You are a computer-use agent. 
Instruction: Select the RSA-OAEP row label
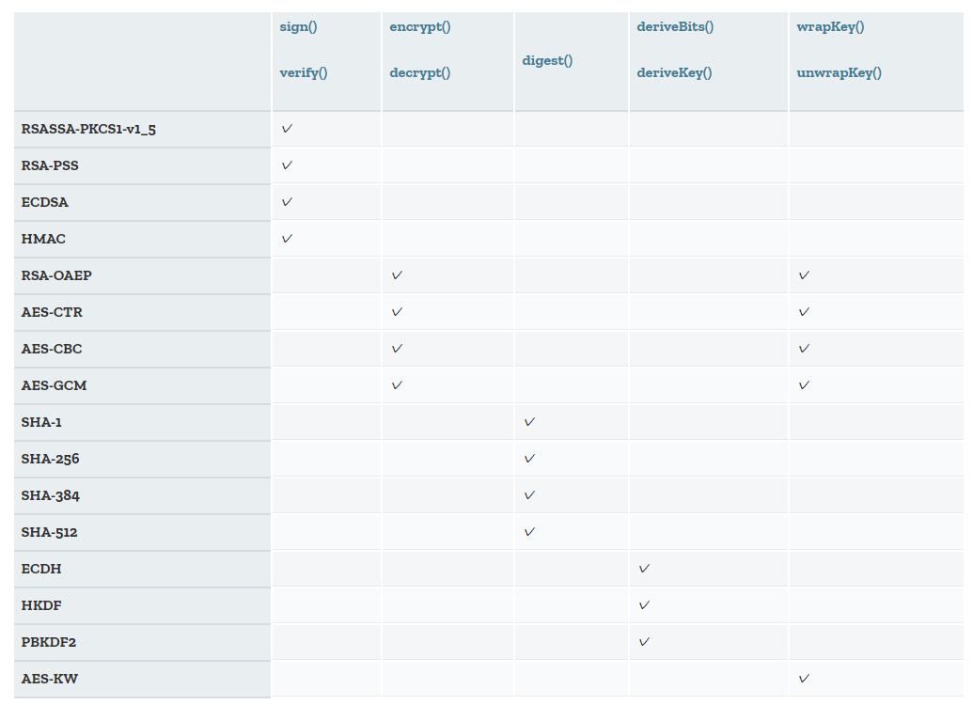pyautogui.click(x=55, y=275)
